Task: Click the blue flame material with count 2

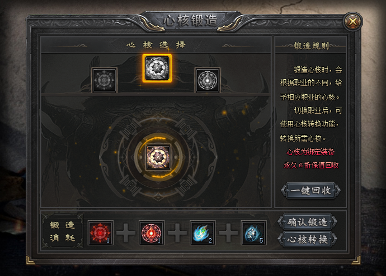Action: click(203, 233)
